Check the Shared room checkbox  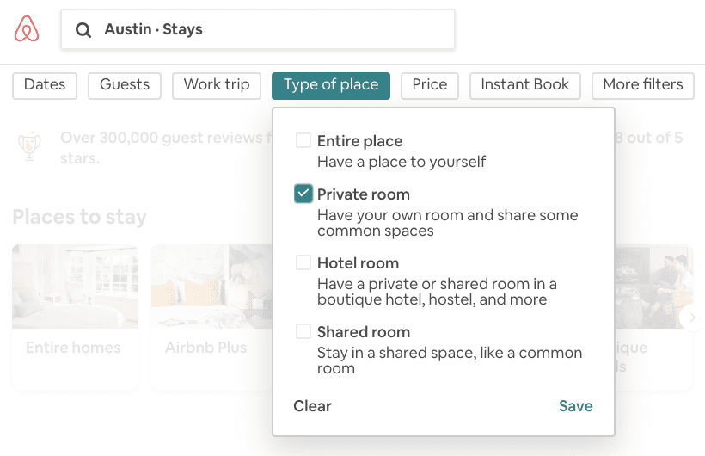pos(303,331)
